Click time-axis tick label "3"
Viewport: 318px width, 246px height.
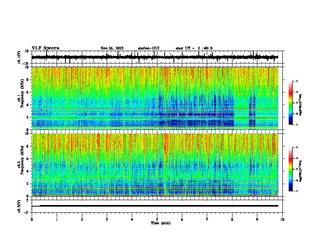pos(107,219)
